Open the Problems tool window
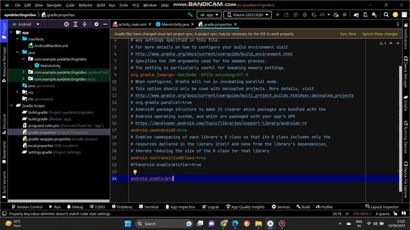This screenshot has height=230, width=410. (122, 207)
